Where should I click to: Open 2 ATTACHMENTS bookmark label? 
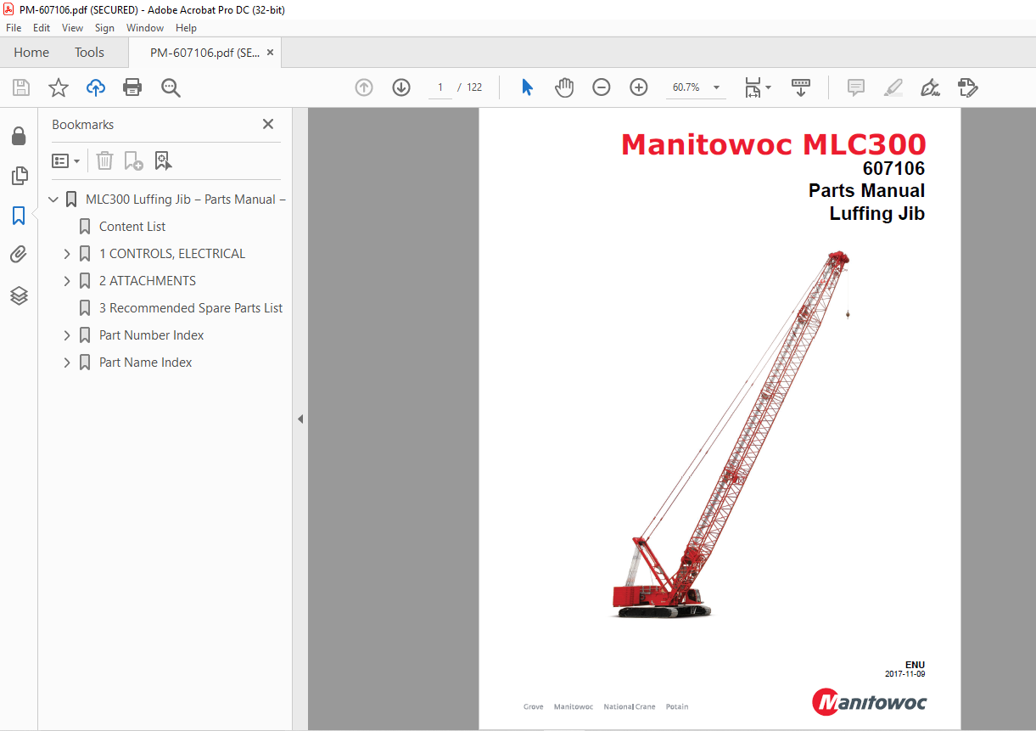tap(148, 281)
